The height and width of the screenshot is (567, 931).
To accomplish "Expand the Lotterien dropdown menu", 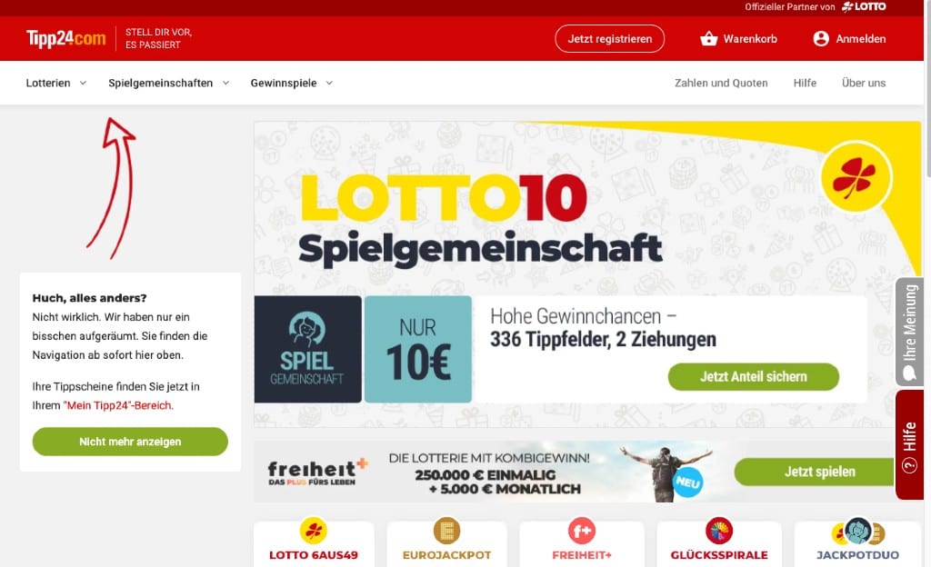I will click(56, 83).
